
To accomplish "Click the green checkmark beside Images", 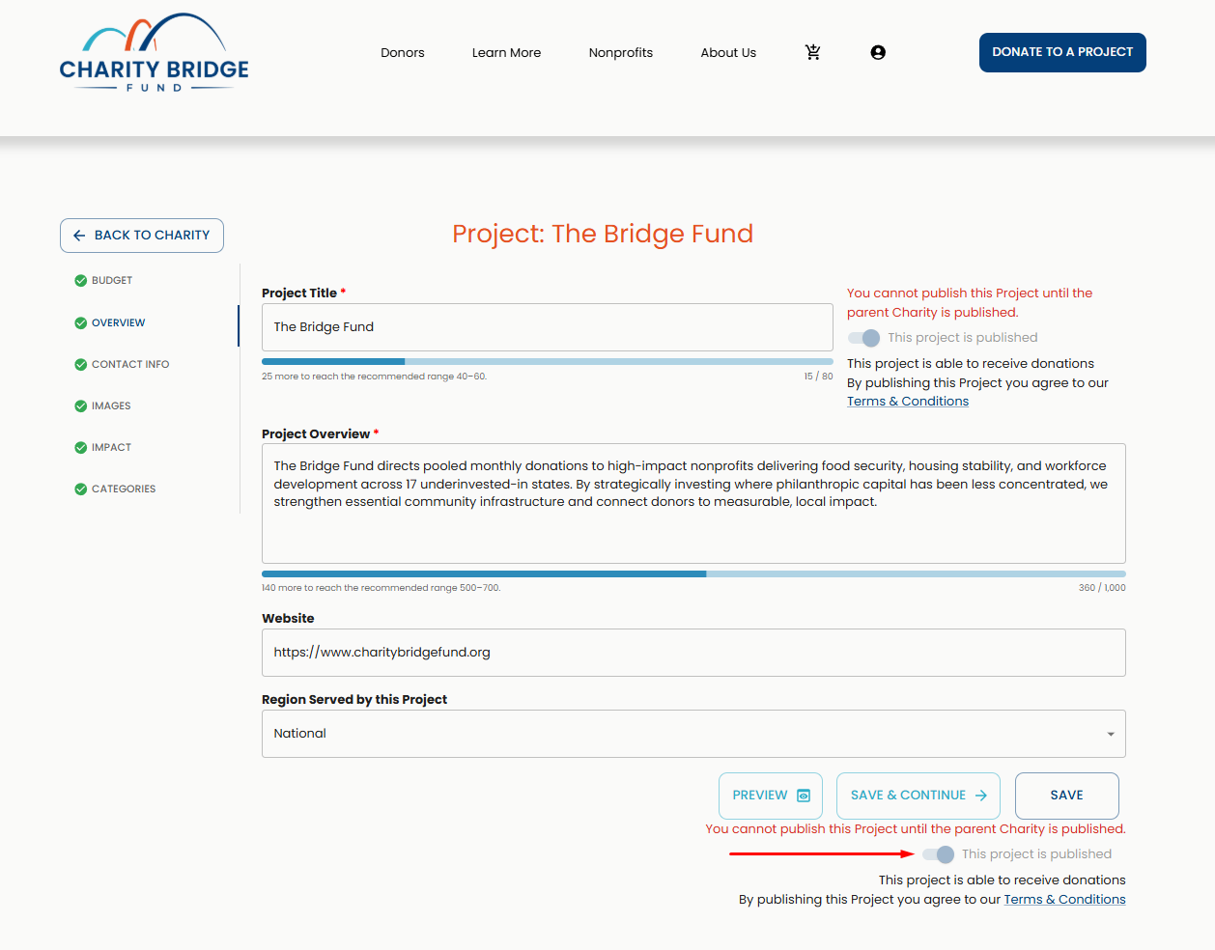I will click(x=81, y=406).
